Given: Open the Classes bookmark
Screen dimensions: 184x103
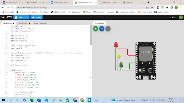Looking at the screenshot, I should click(87, 12).
